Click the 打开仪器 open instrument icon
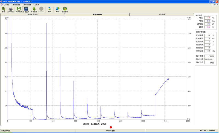The height and width of the screenshot is (133, 219). pyautogui.click(x=34, y=10)
